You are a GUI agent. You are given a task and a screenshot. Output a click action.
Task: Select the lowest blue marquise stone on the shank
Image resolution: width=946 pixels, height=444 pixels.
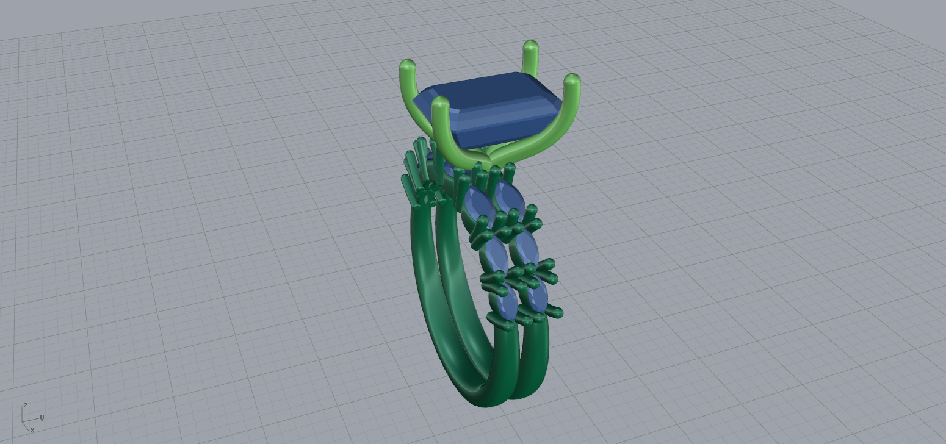tap(507, 302)
